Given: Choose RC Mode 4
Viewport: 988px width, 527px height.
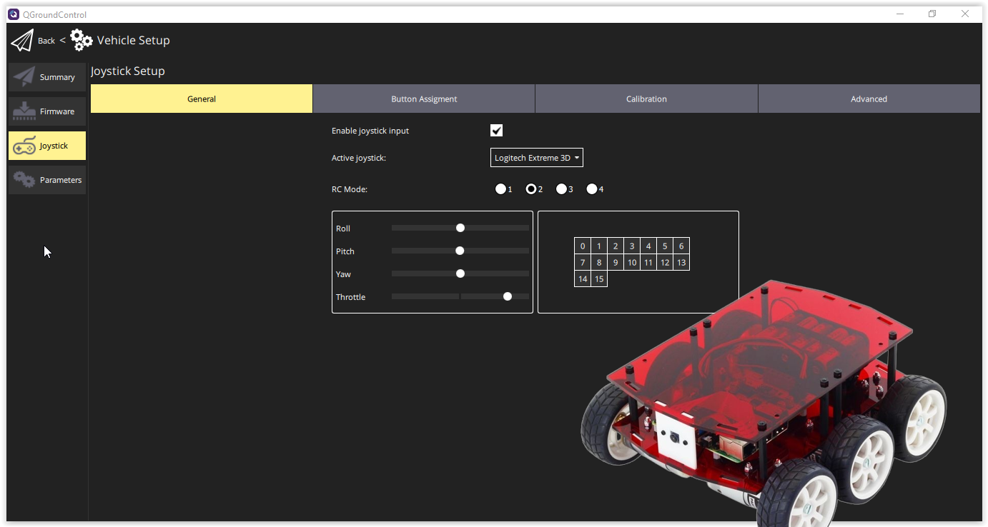Looking at the screenshot, I should [592, 189].
